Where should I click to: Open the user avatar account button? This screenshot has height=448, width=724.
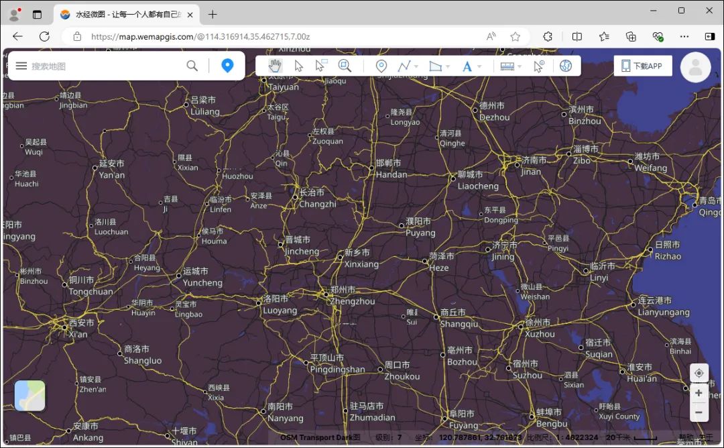(695, 68)
